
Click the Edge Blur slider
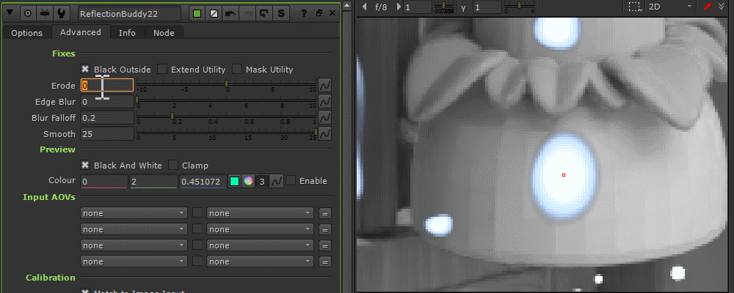tap(227, 101)
